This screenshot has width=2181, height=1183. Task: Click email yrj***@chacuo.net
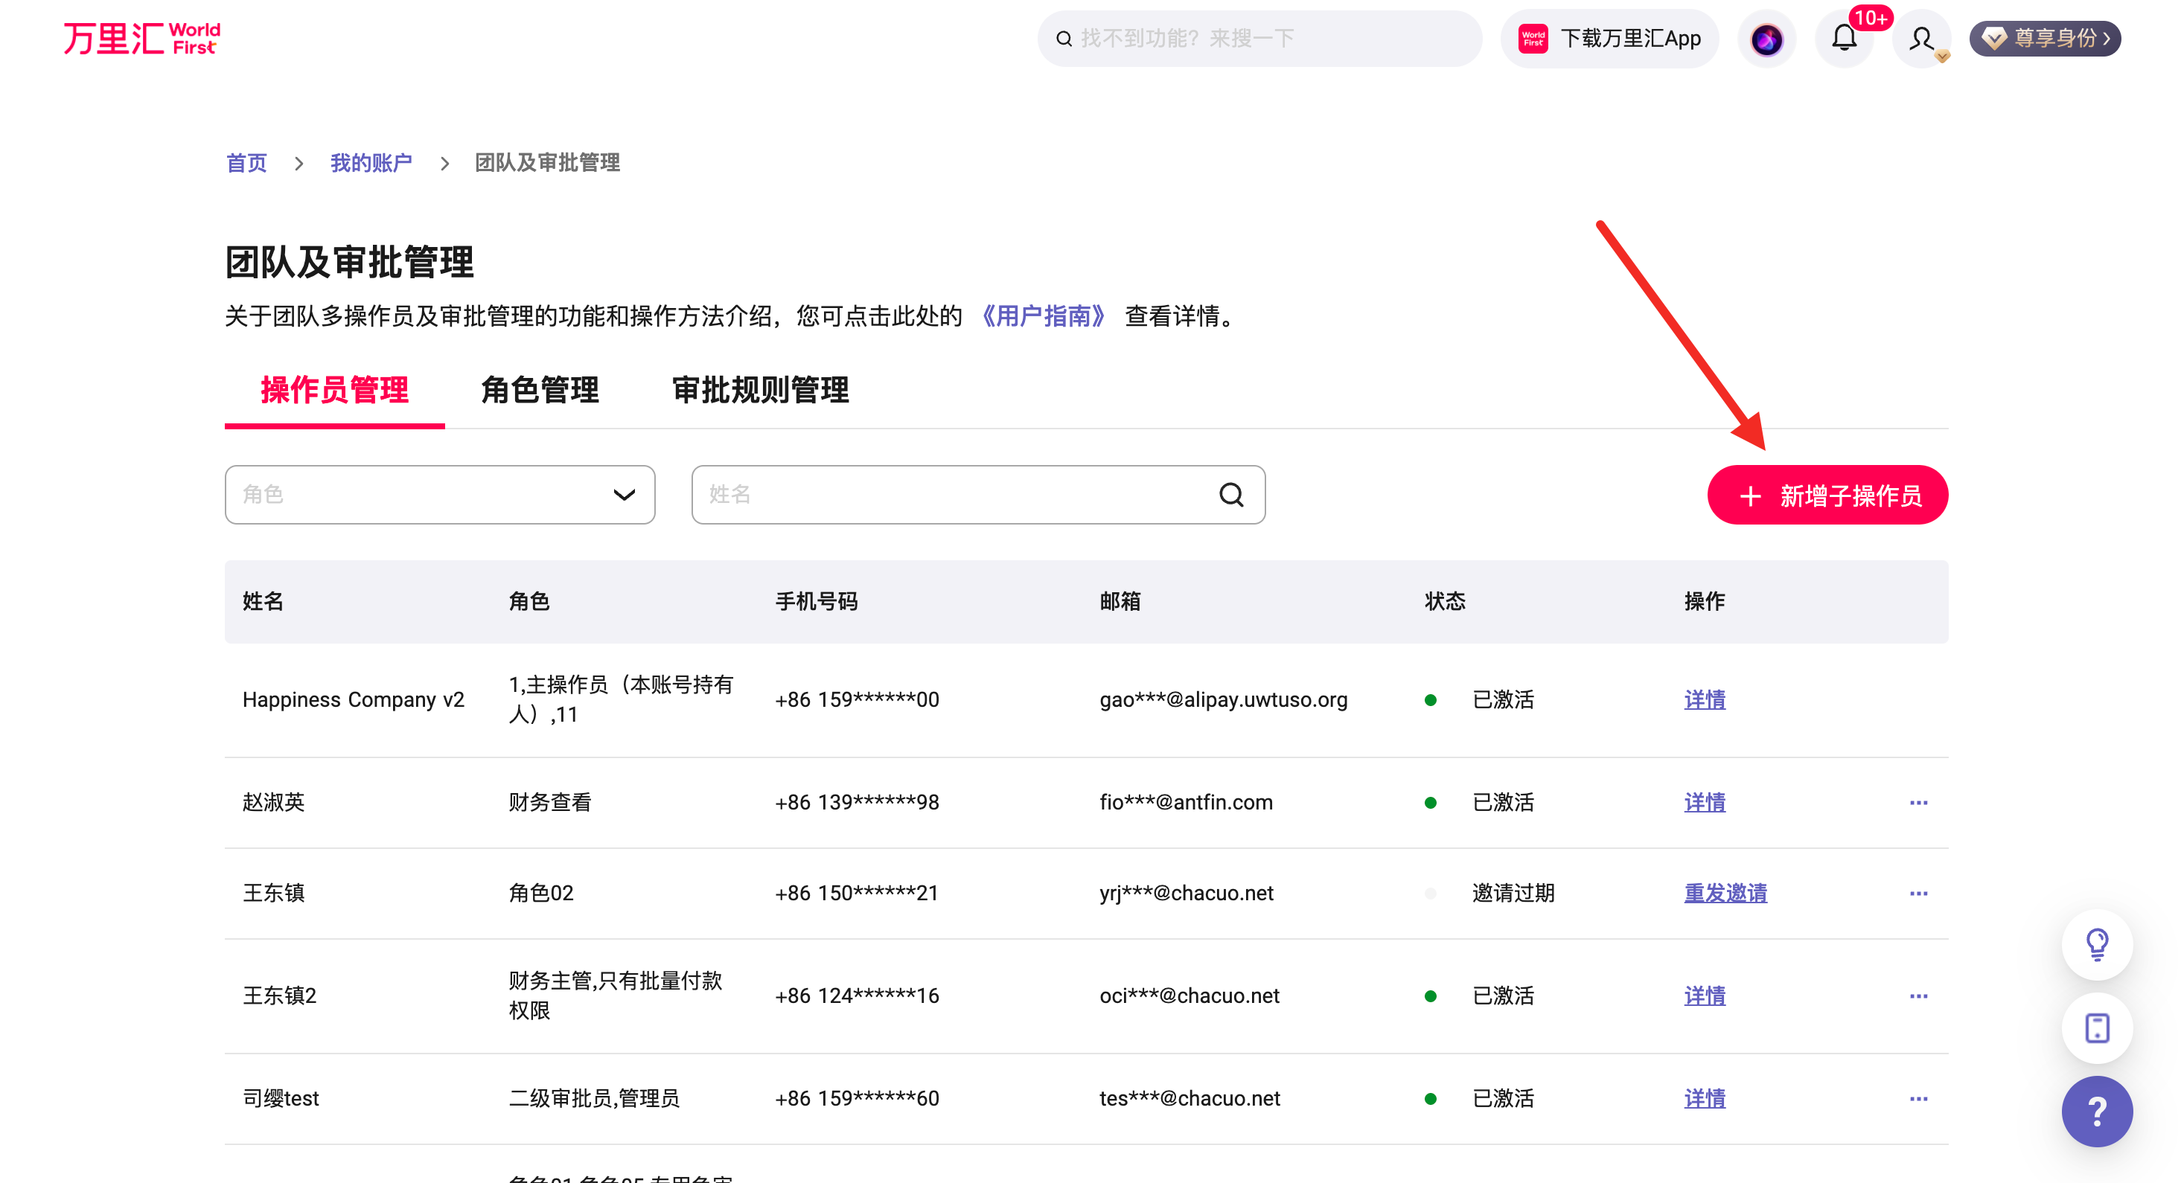[1187, 893]
